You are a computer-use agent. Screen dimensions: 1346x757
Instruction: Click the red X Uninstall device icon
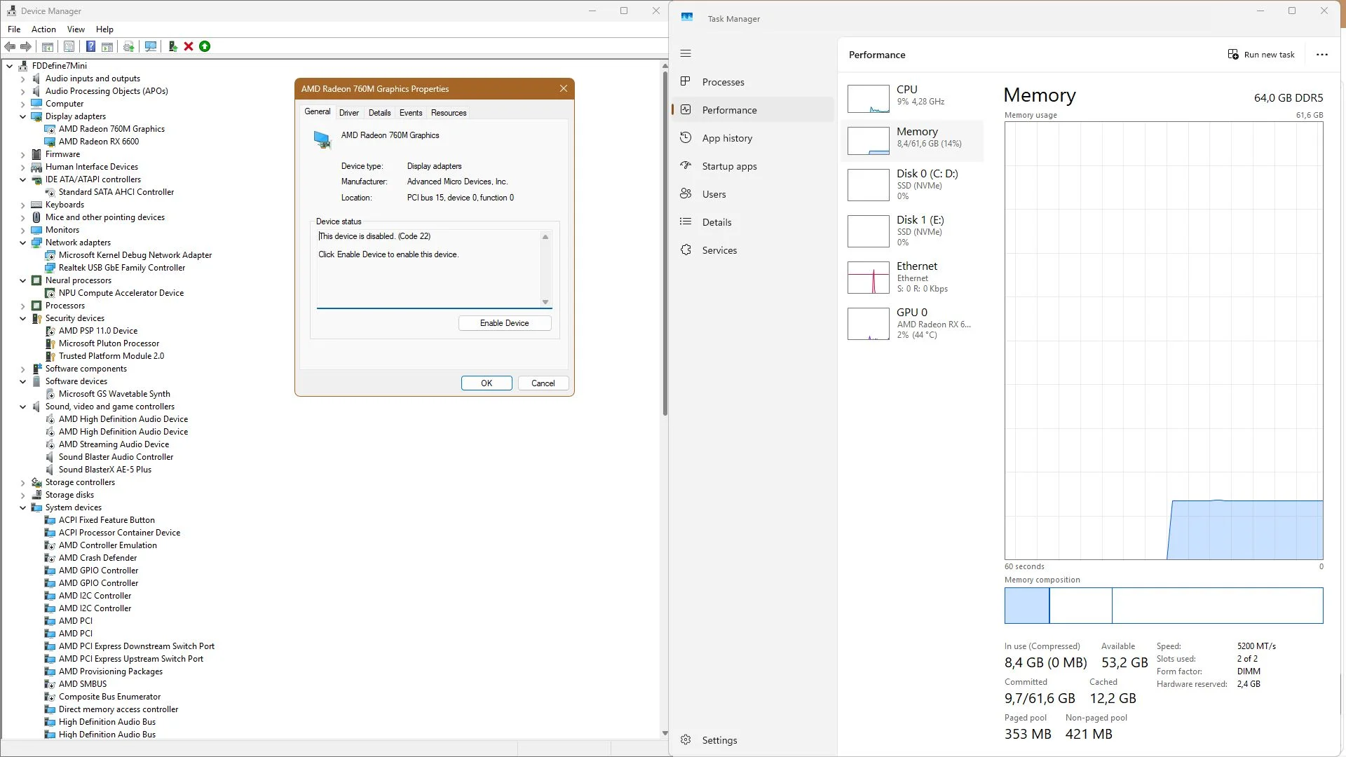point(189,47)
